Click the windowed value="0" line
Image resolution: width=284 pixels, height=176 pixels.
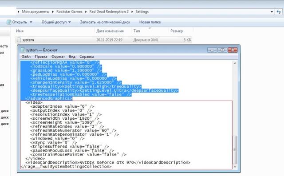tap(57, 139)
